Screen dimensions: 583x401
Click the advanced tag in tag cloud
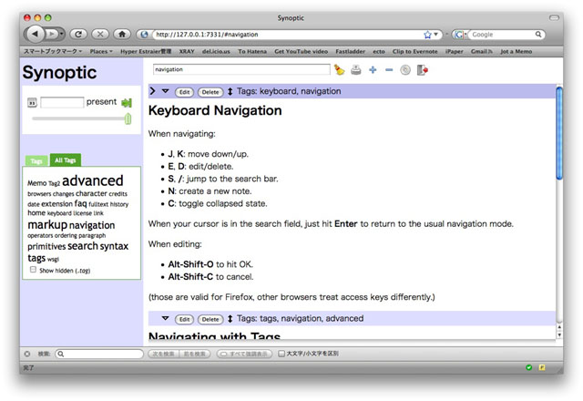[x=93, y=180]
